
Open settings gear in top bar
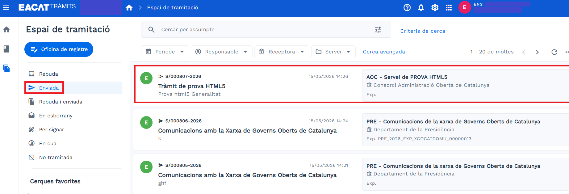click(435, 7)
